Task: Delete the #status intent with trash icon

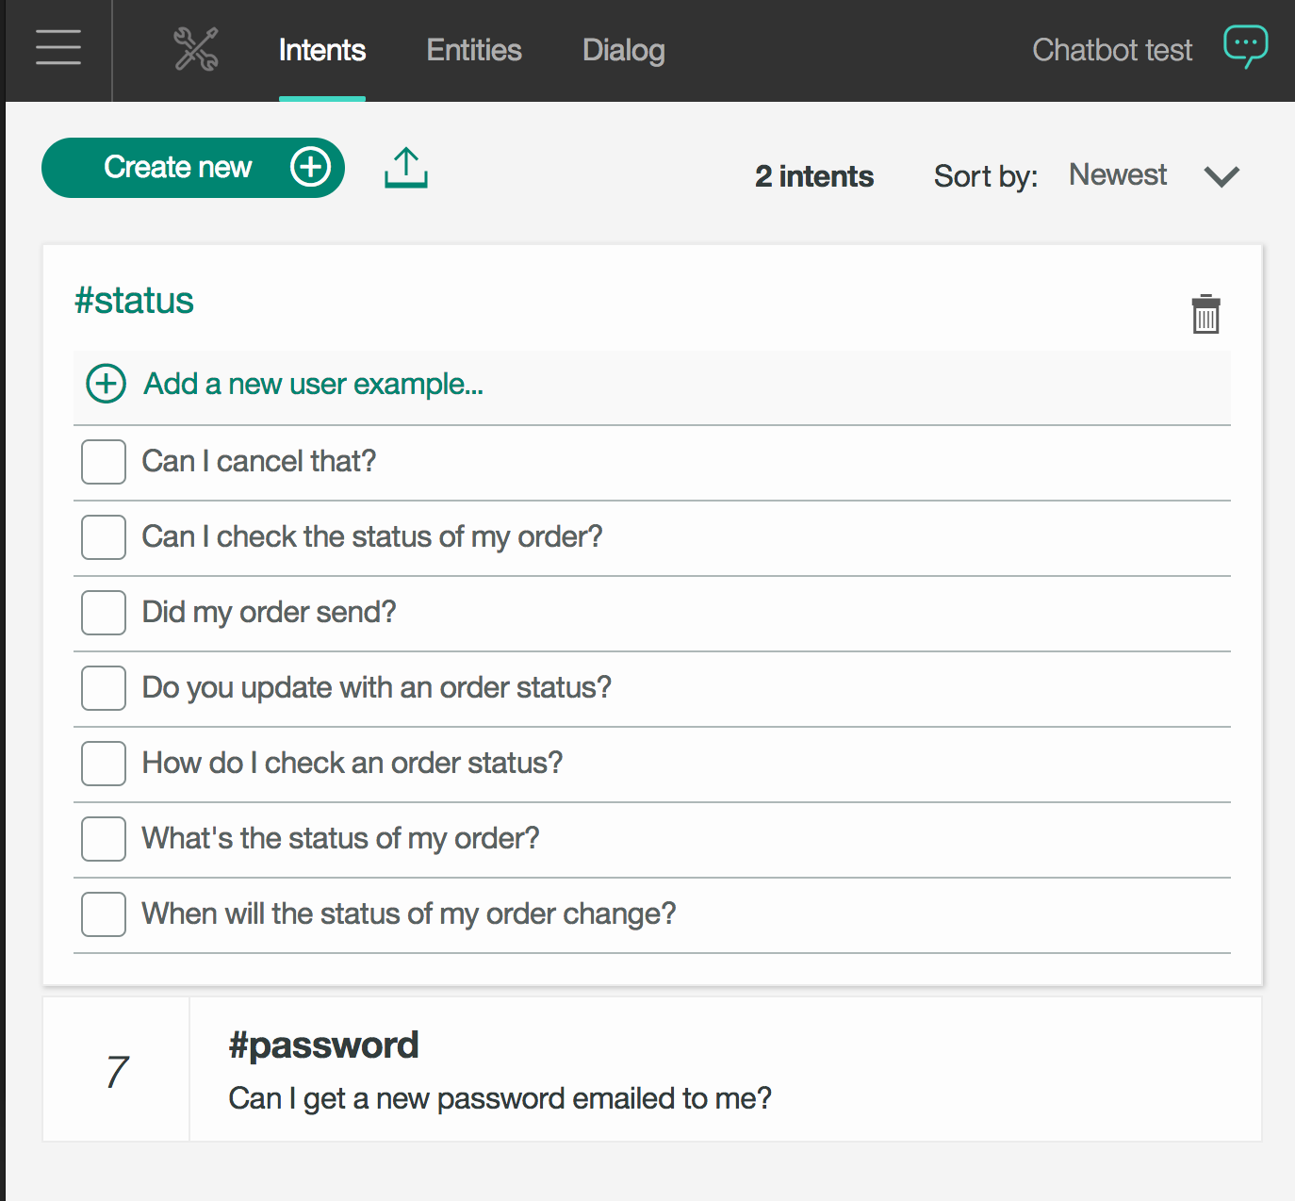Action: (1205, 315)
